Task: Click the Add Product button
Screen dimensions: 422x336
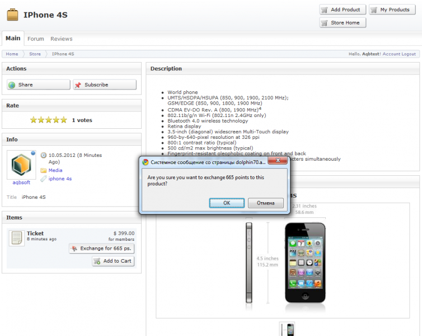Action: coord(343,10)
